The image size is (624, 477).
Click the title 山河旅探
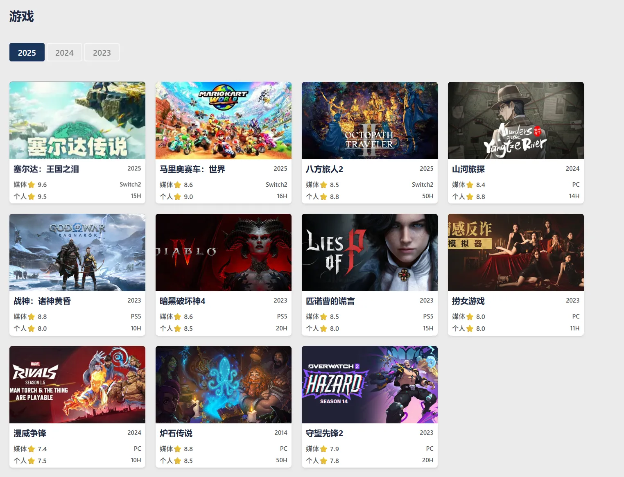tap(468, 169)
